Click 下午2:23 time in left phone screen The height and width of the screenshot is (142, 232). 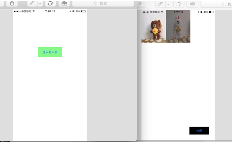click(50, 11)
